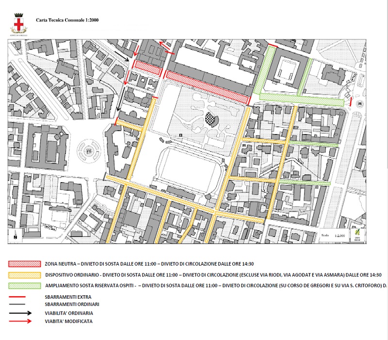Click the "VIABILITA' ORDINARIA" legend label

coord(69,313)
